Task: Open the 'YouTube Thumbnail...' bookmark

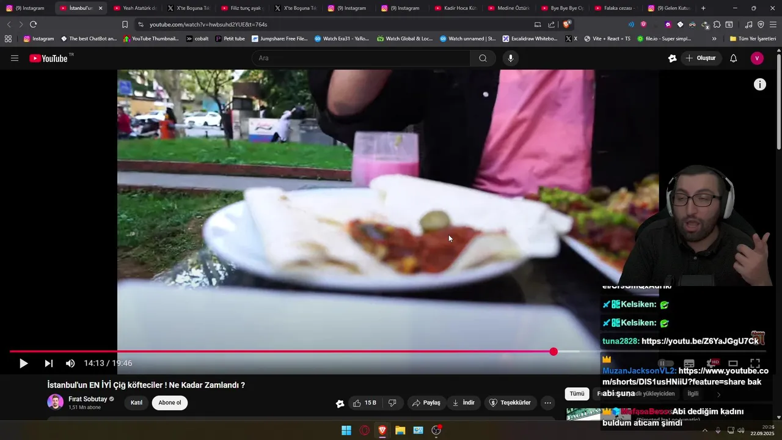Action: [x=151, y=38]
